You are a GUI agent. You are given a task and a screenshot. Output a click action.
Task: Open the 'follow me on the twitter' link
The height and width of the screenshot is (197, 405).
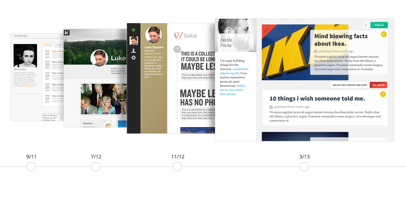click(x=233, y=90)
